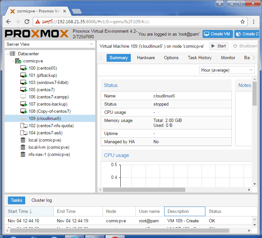This screenshot has height=238, width=262.
Task: Click the stopped VM icon for 106 (centos7-xampp)
Action: 23,97
